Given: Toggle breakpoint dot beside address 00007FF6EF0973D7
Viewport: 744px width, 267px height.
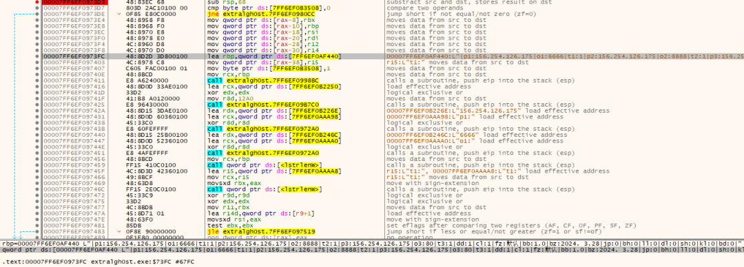Looking at the screenshot, I should pyautogui.click(x=37, y=8).
